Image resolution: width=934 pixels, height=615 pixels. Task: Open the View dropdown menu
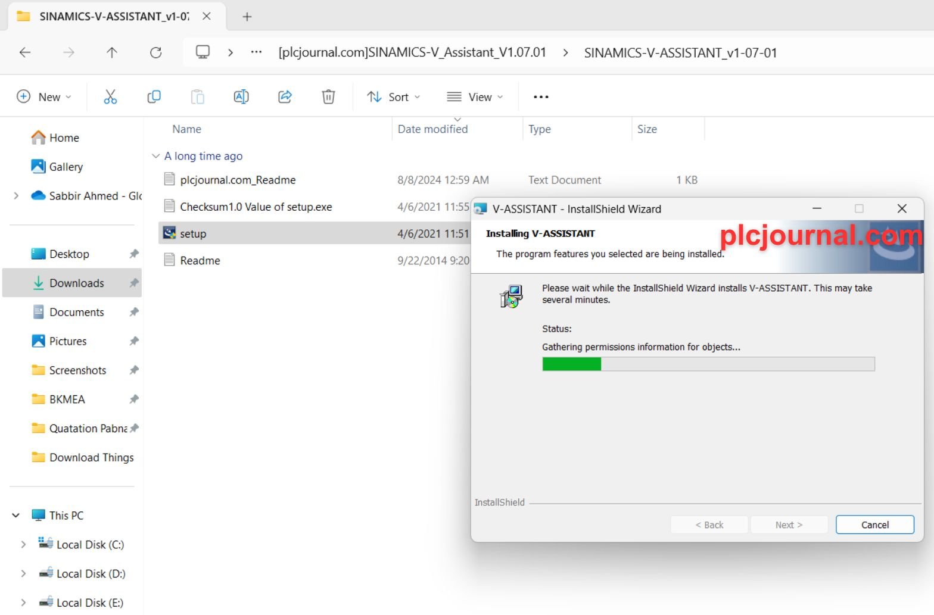(x=475, y=96)
